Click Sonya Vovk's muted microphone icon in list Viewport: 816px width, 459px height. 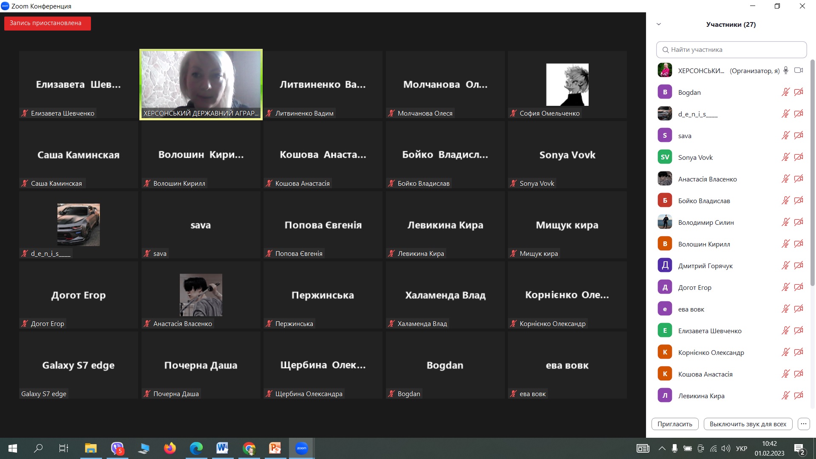point(785,157)
